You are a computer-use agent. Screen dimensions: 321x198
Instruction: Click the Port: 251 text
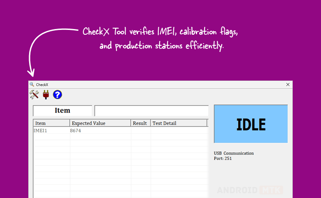[223, 158]
